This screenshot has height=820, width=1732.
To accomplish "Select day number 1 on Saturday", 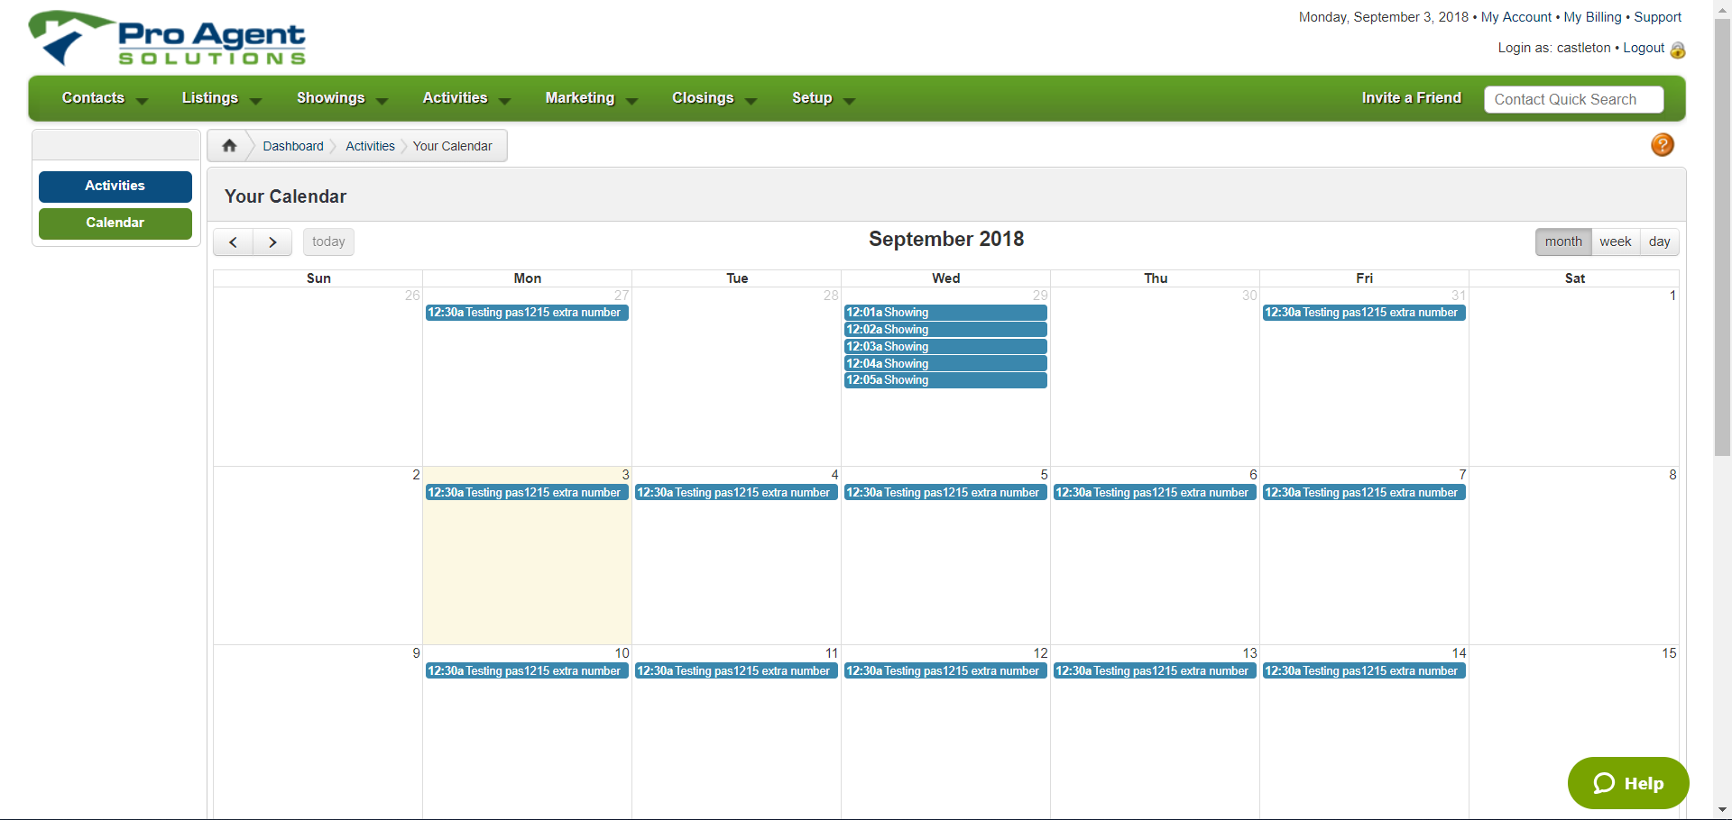I will click(x=1672, y=296).
